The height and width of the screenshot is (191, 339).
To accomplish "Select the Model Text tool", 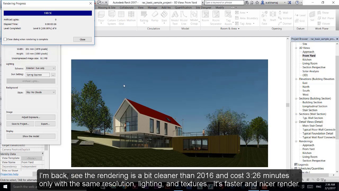I will click(175, 18).
